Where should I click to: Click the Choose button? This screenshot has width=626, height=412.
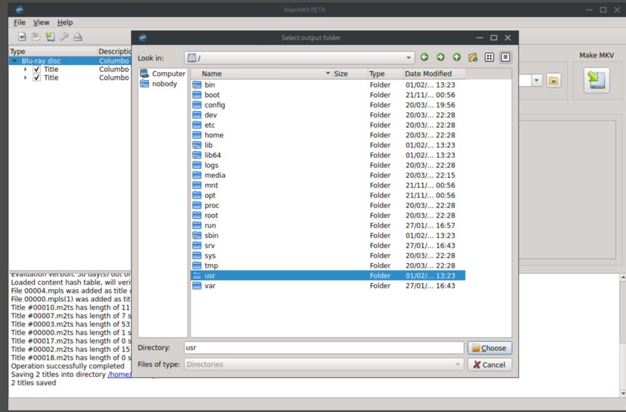tap(490, 348)
